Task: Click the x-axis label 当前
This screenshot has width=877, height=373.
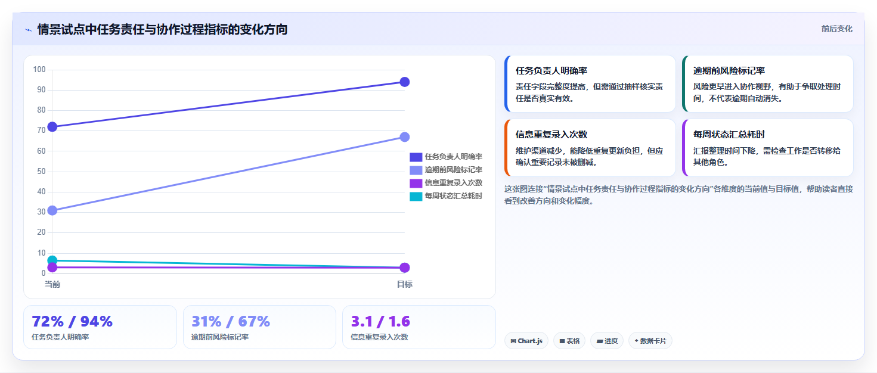Action: [52, 284]
